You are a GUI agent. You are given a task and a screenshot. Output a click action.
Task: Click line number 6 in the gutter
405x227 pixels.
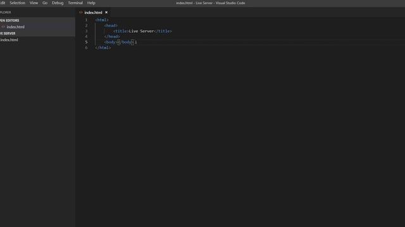(86, 48)
